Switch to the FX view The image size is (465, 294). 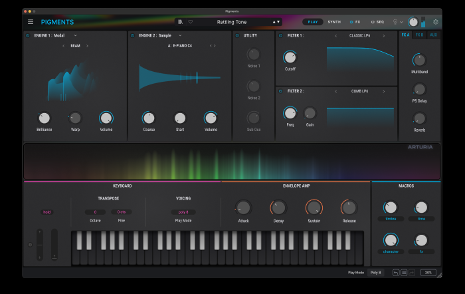click(357, 22)
